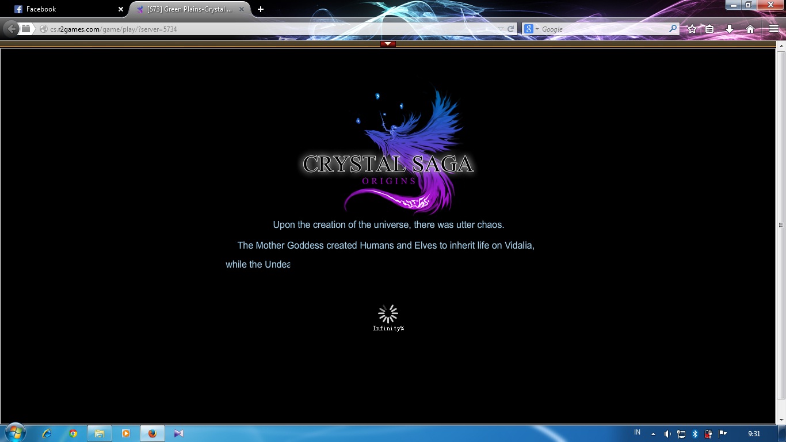The height and width of the screenshot is (442, 786).
Task: Bookmark this page with the star icon
Action: (x=692, y=29)
